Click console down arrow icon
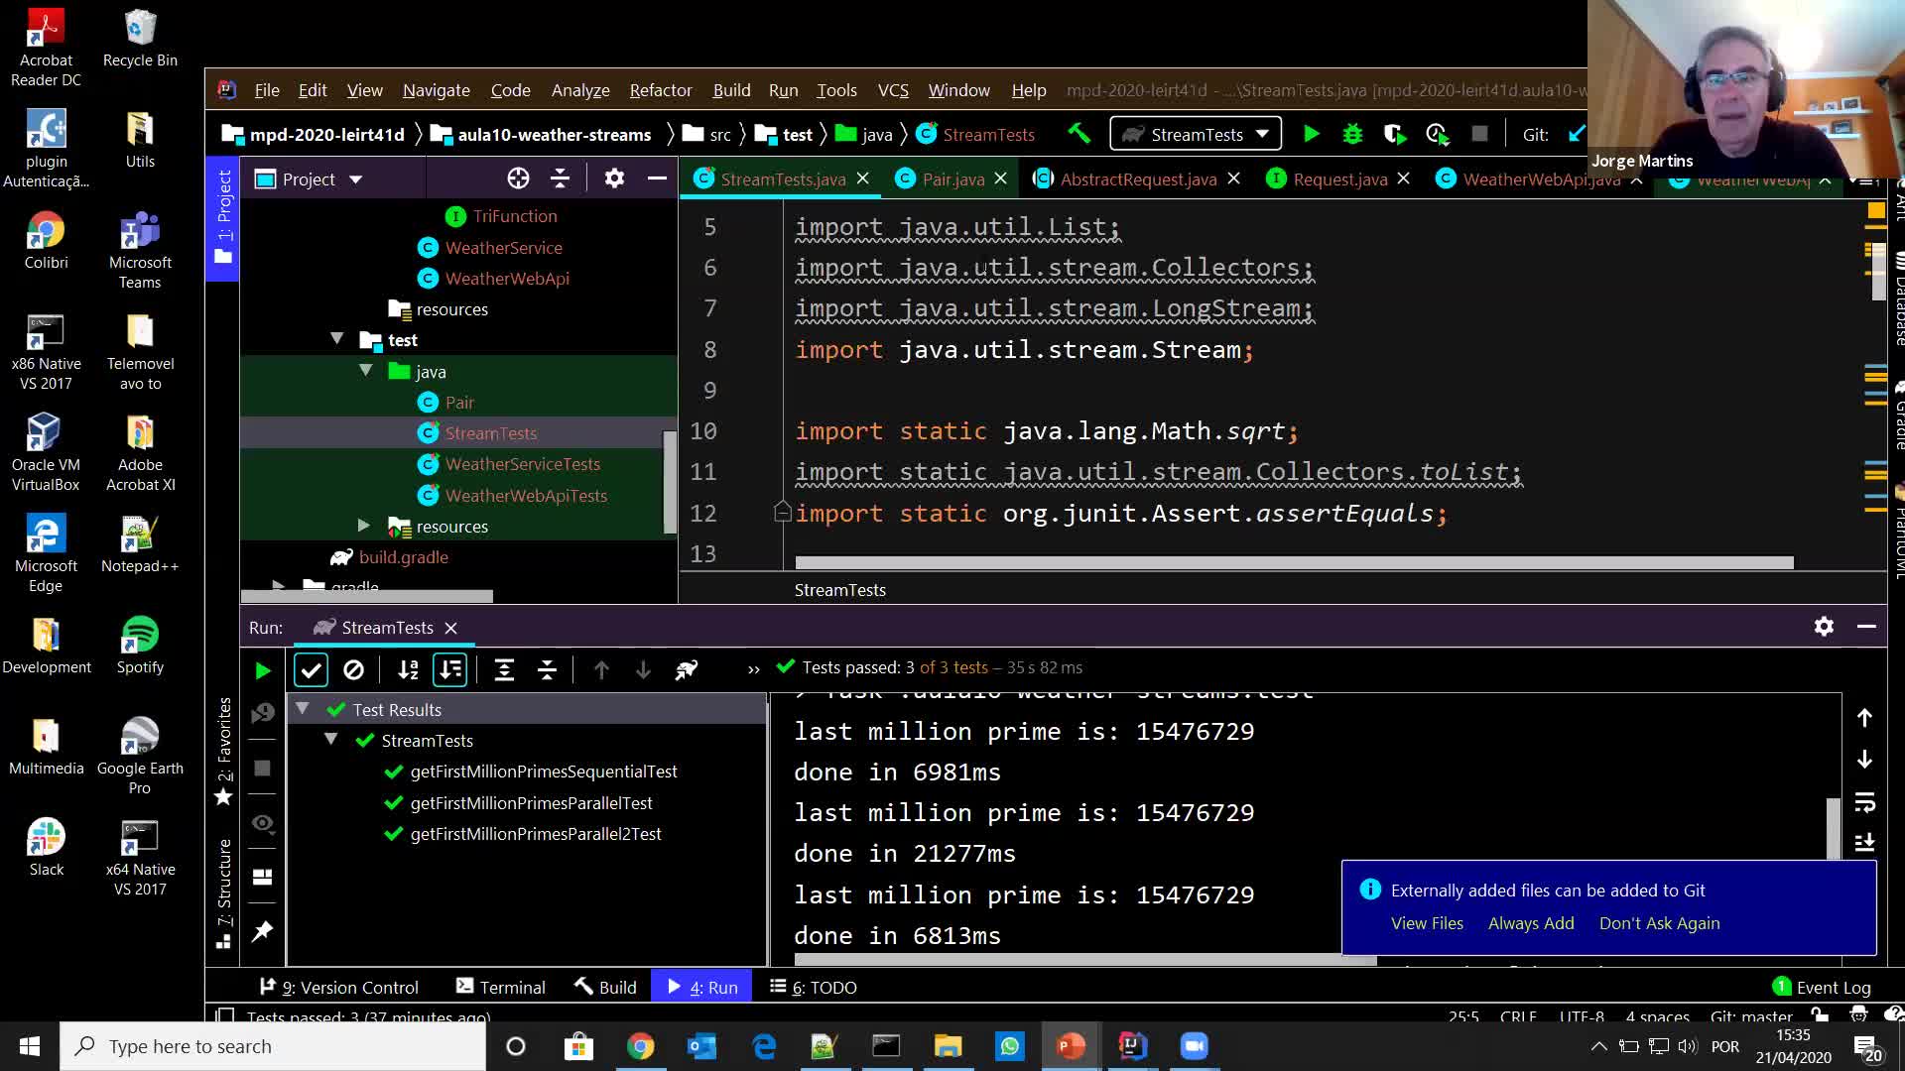Image resolution: width=1905 pixels, height=1071 pixels. [1864, 760]
